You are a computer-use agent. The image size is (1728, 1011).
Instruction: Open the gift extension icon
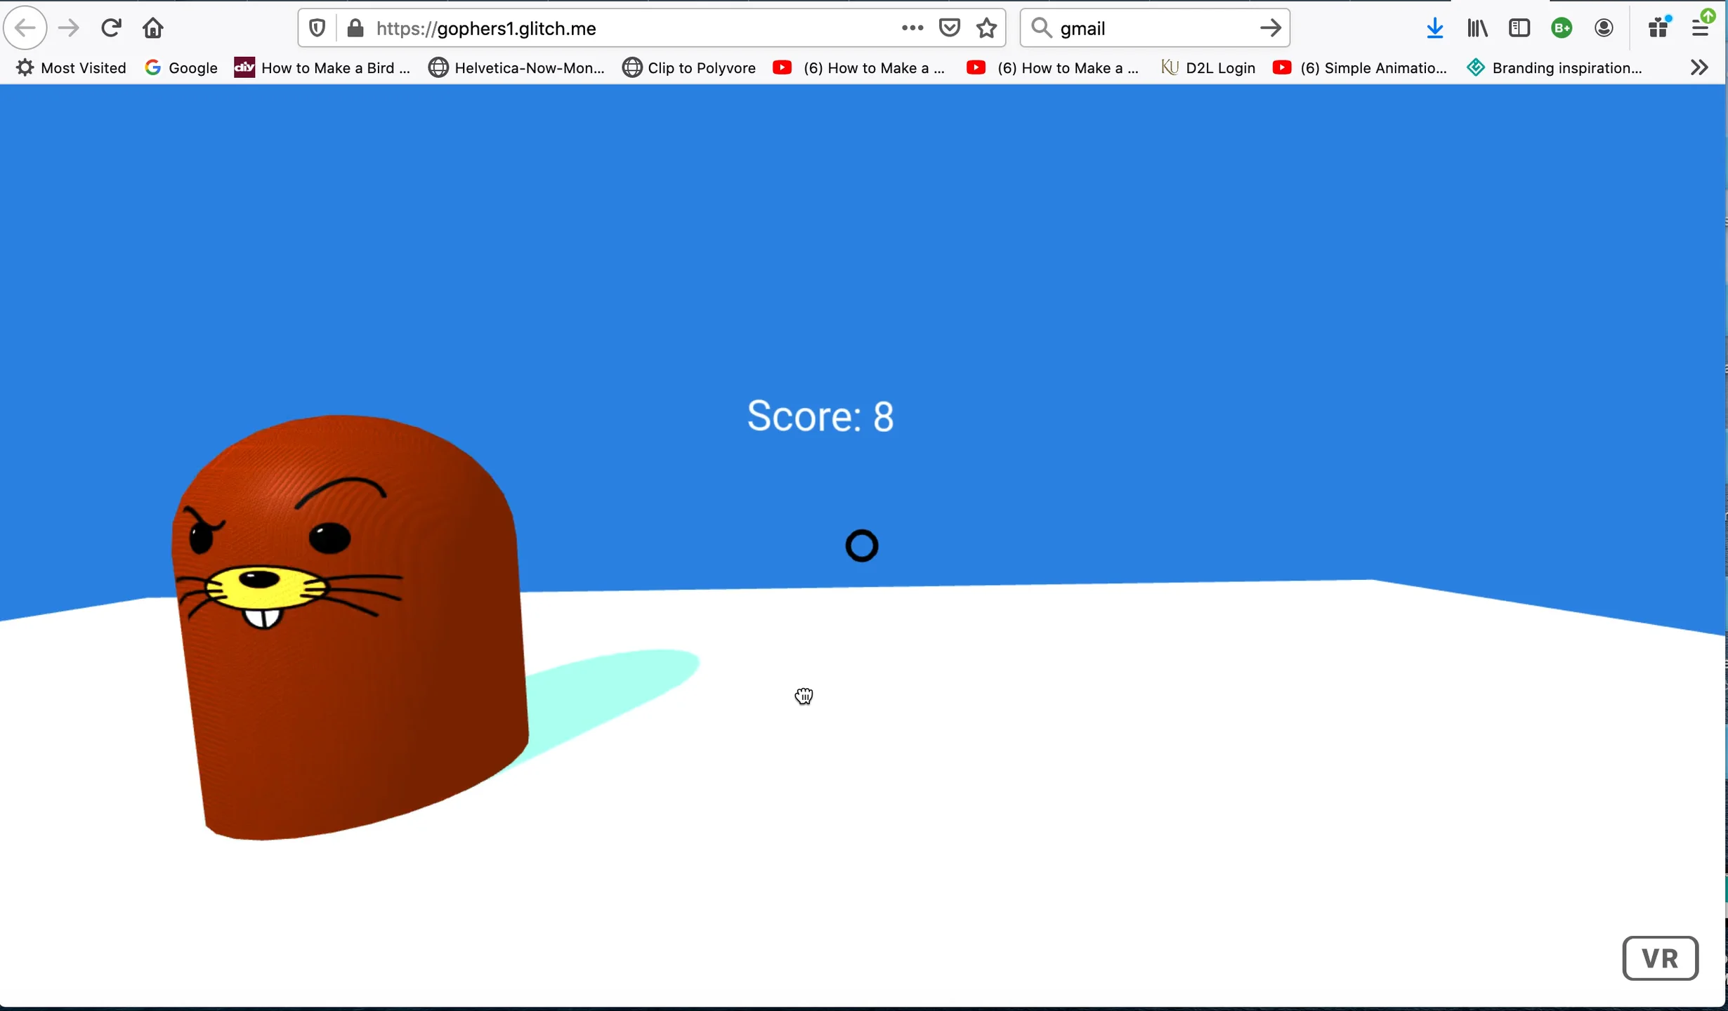pyautogui.click(x=1658, y=28)
